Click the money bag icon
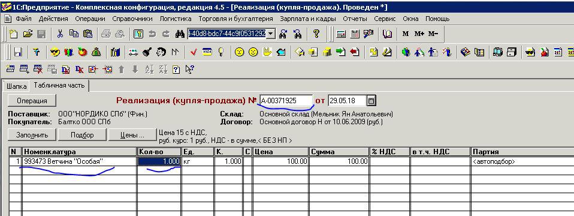The height and width of the screenshot is (216, 574). (96, 52)
